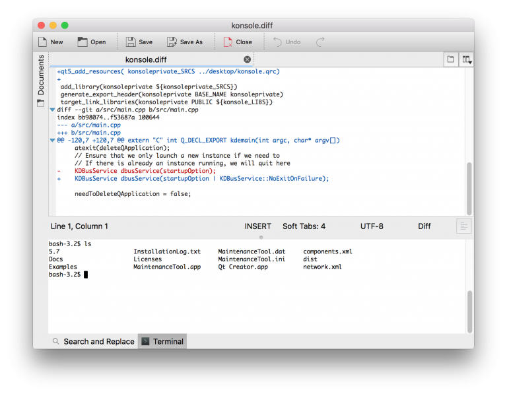
Task: Close the konsole.diff tab
Action: point(248,59)
